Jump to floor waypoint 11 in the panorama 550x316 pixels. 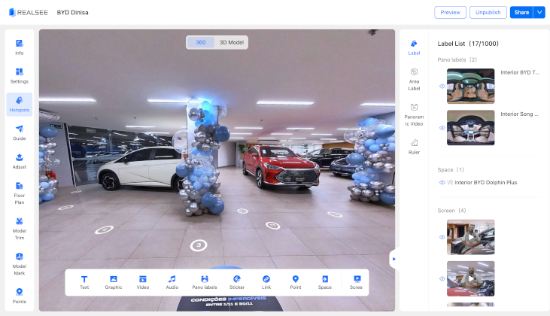[272, 225]
